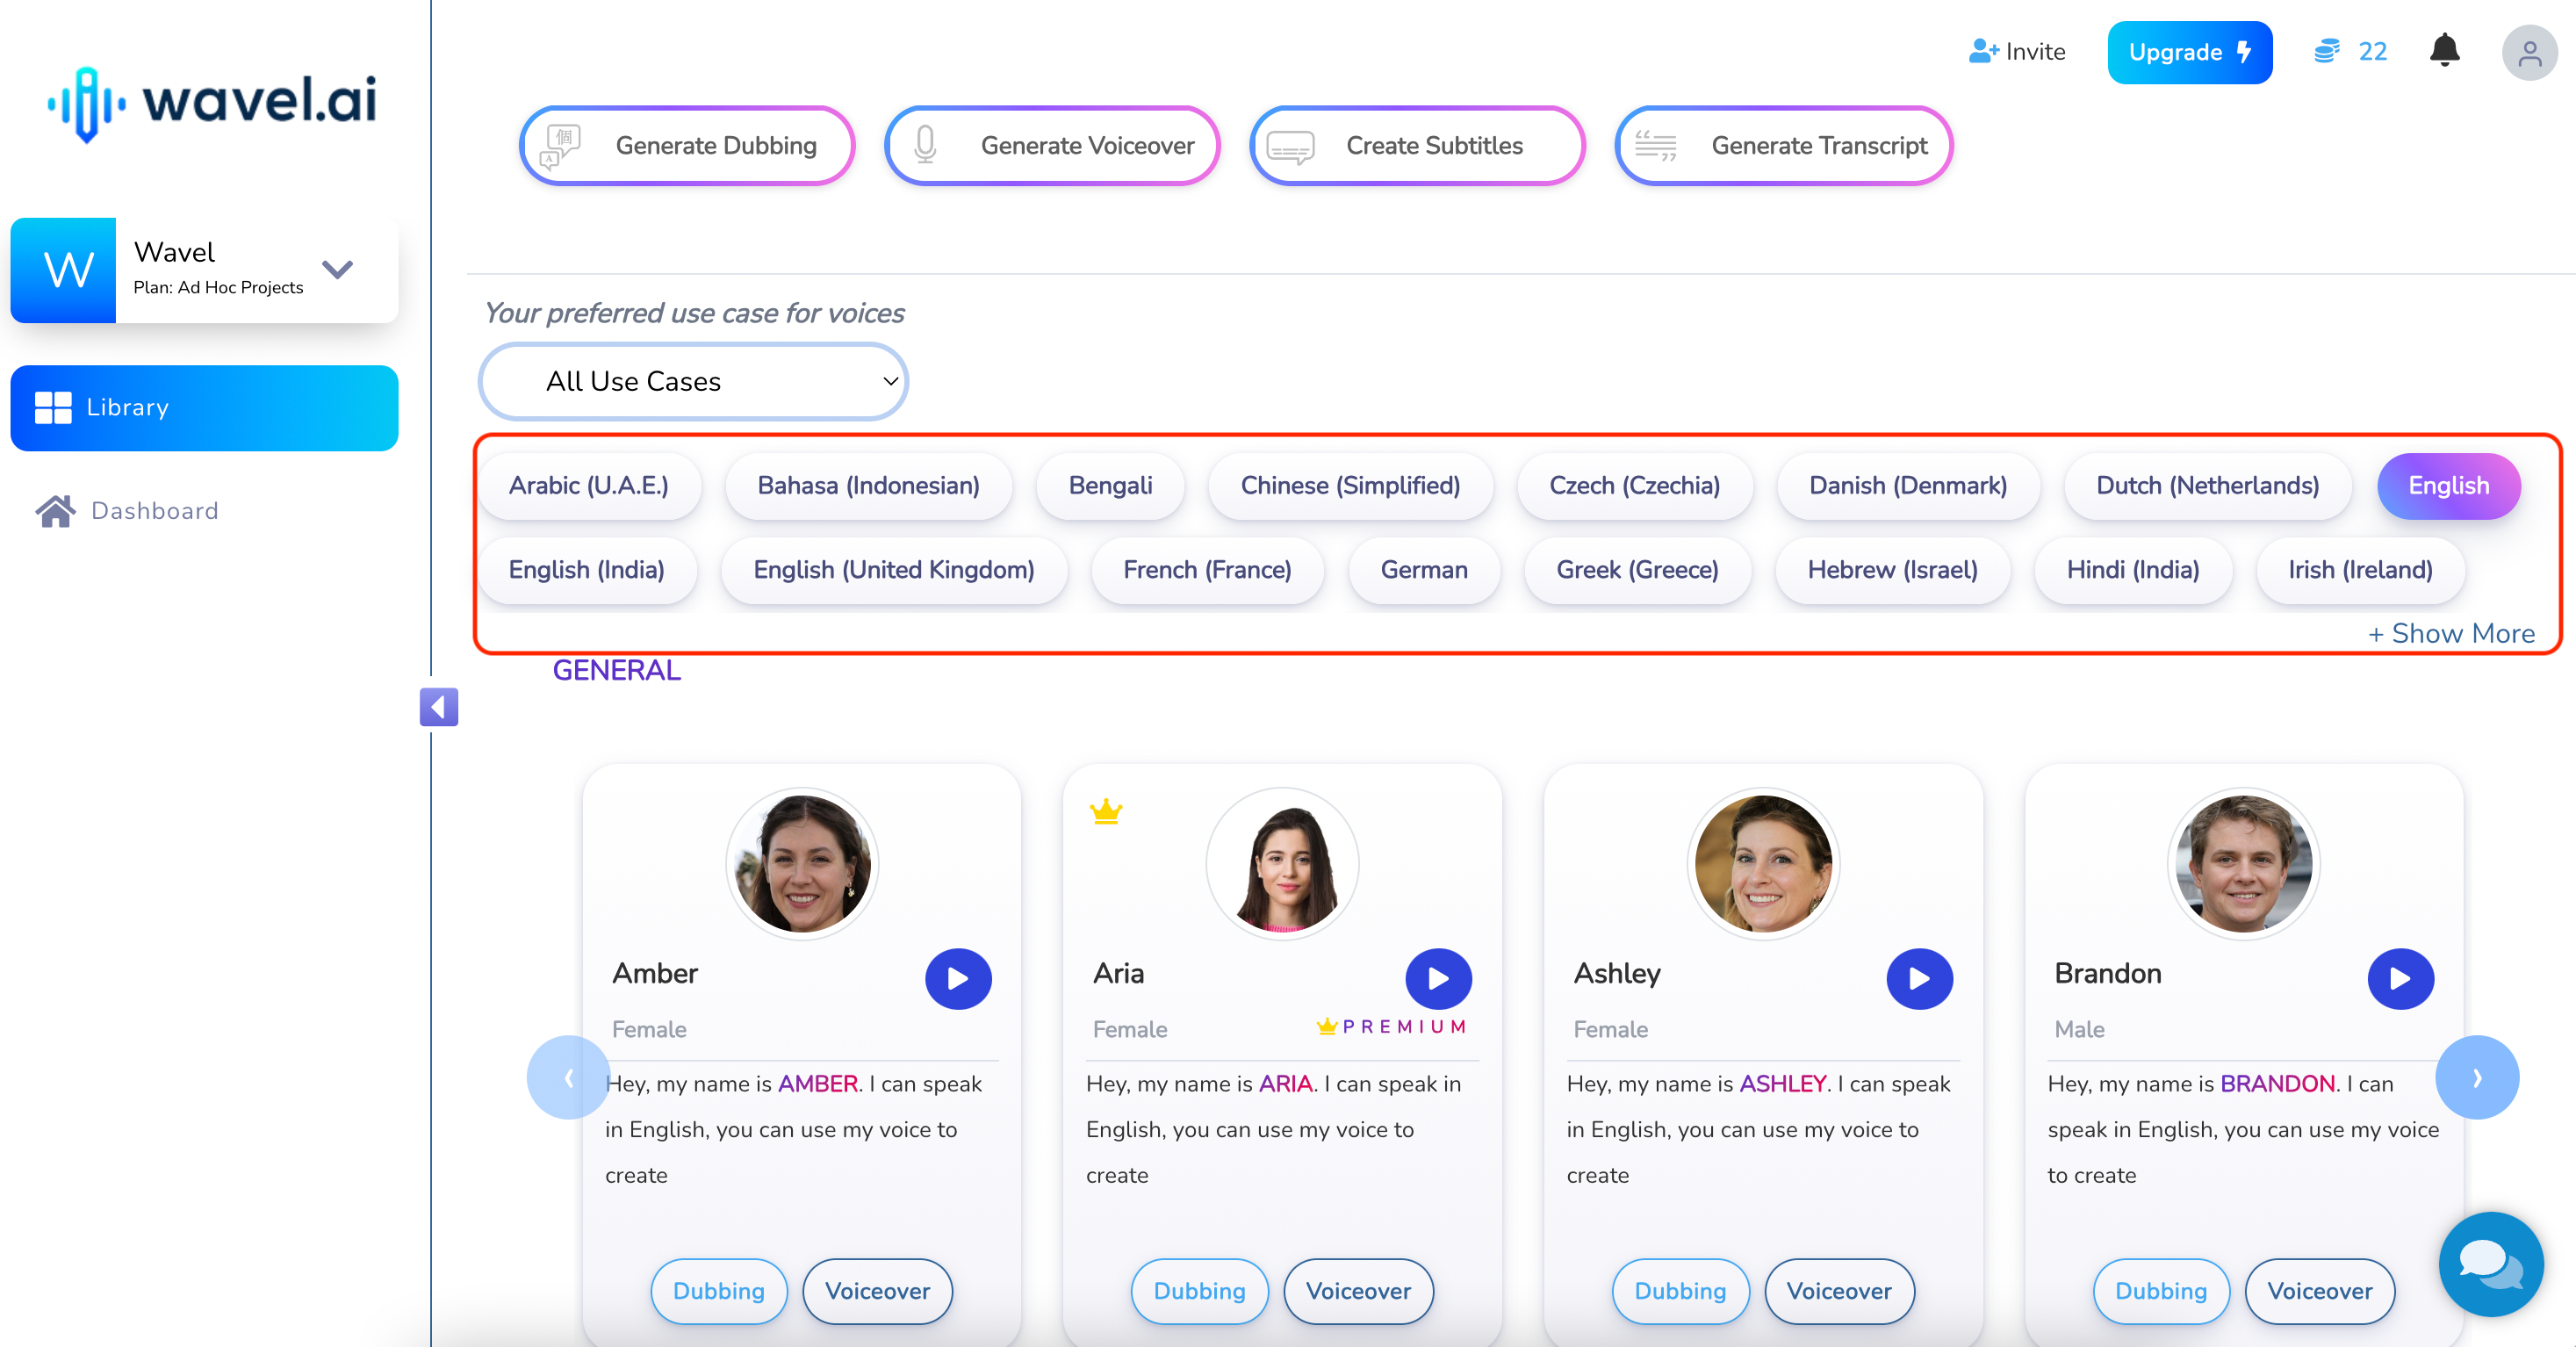Image resolution: width=2576 pixels, height=1347 pixels.
Task: Play Amber's voice sample
Action: (x=958, y=977)
